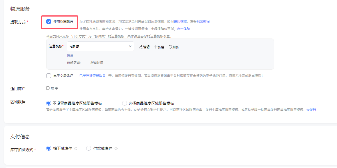
Task: Follow the 点击体验 link
Action: [x=183, y=29]
